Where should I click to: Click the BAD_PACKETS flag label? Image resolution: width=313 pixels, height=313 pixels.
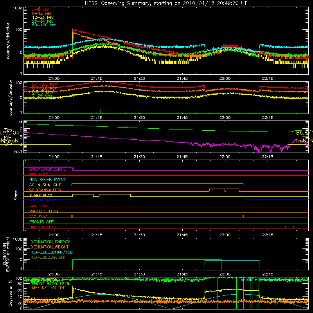point(43,227)
